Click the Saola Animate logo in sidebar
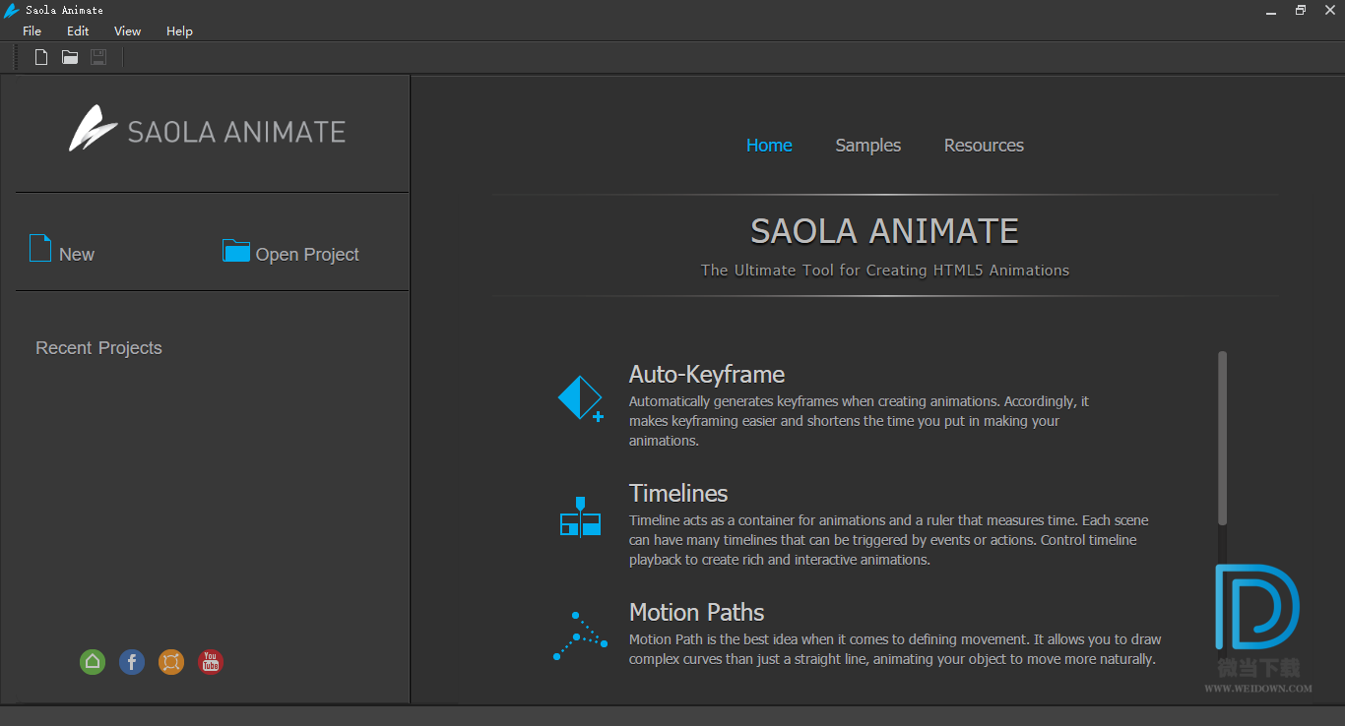 point(208,129)
